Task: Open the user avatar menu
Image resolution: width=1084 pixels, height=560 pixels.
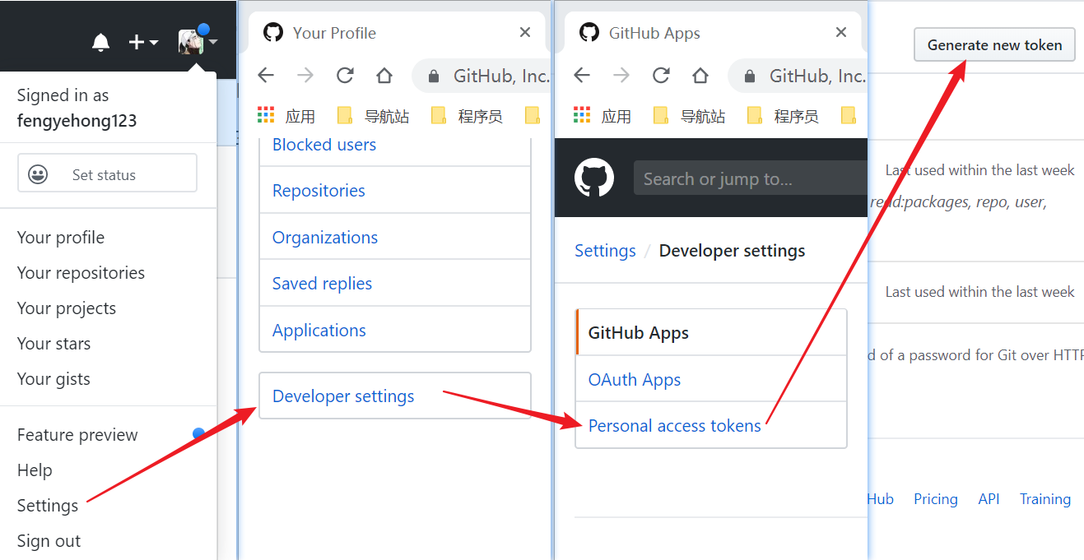Action: 198,40
